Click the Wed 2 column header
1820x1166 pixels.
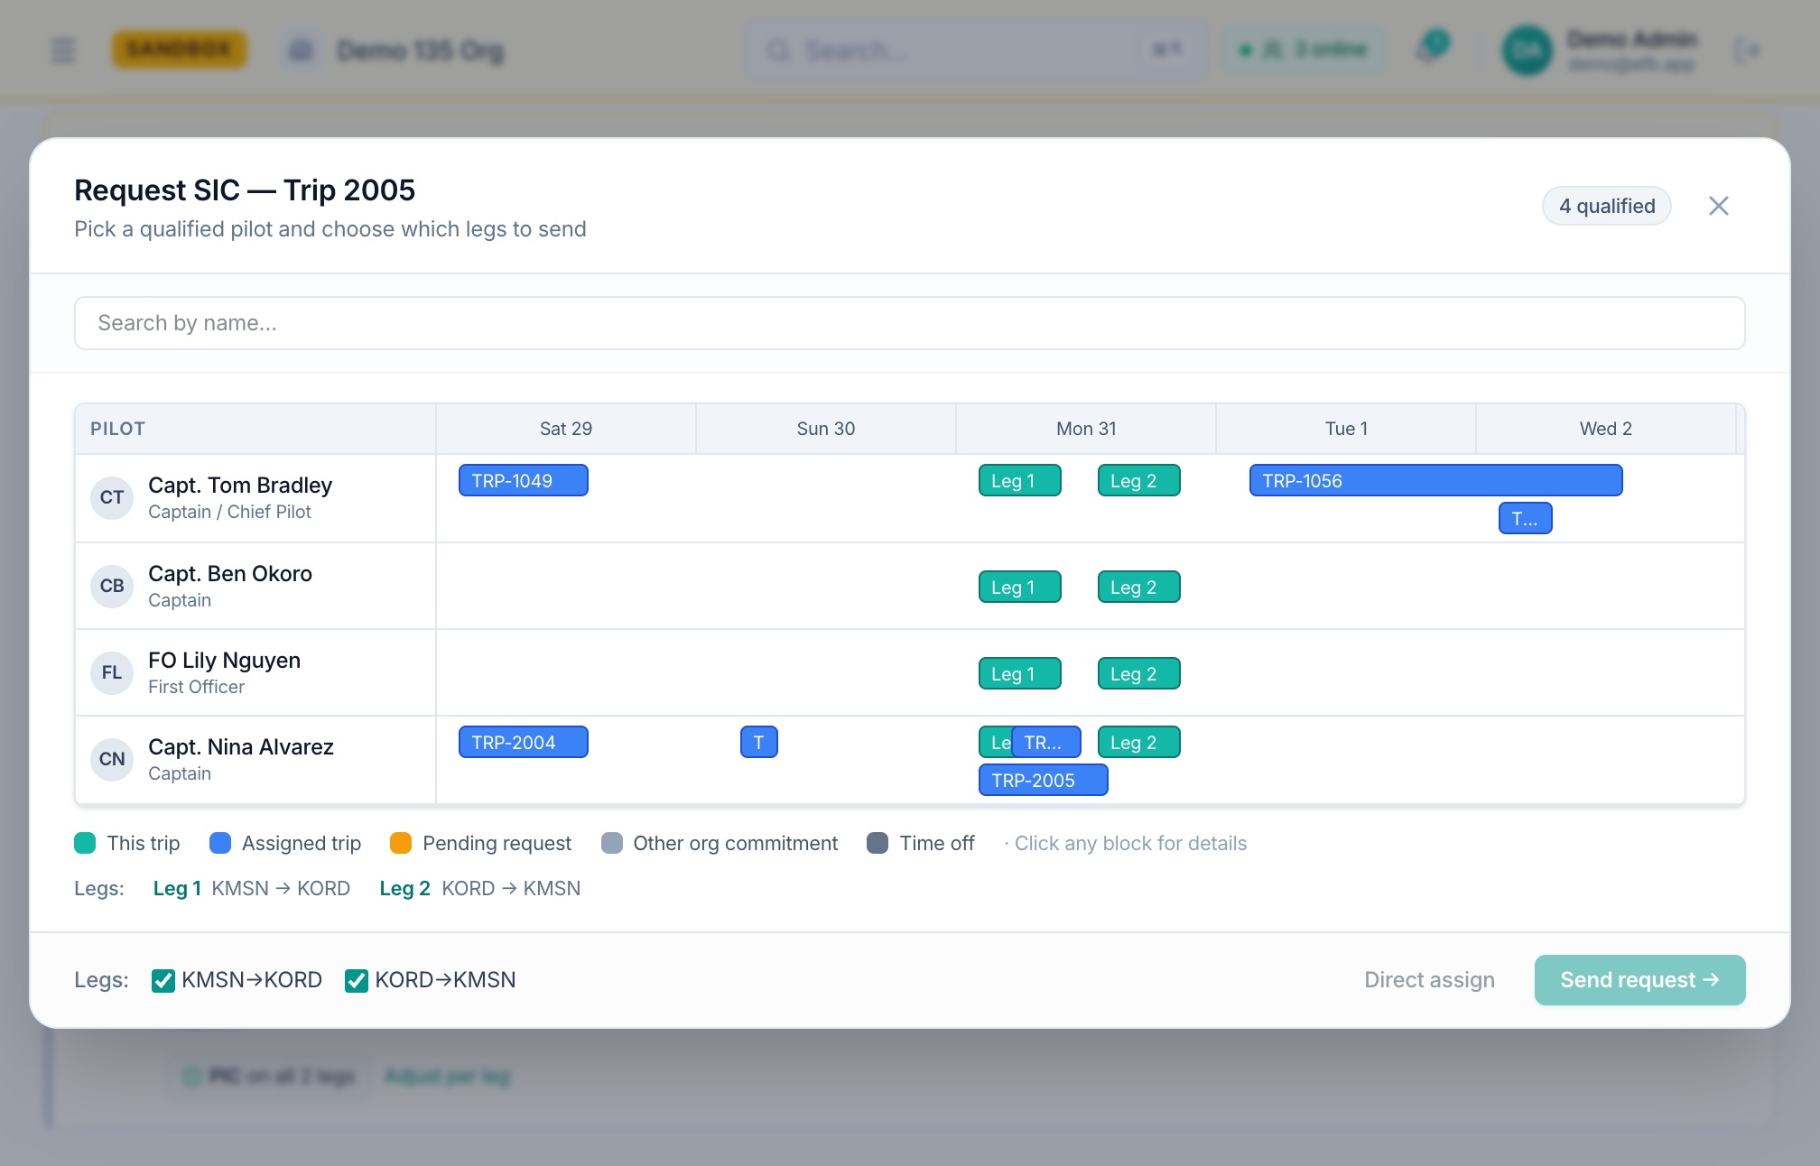click(x=1606, y=429)
